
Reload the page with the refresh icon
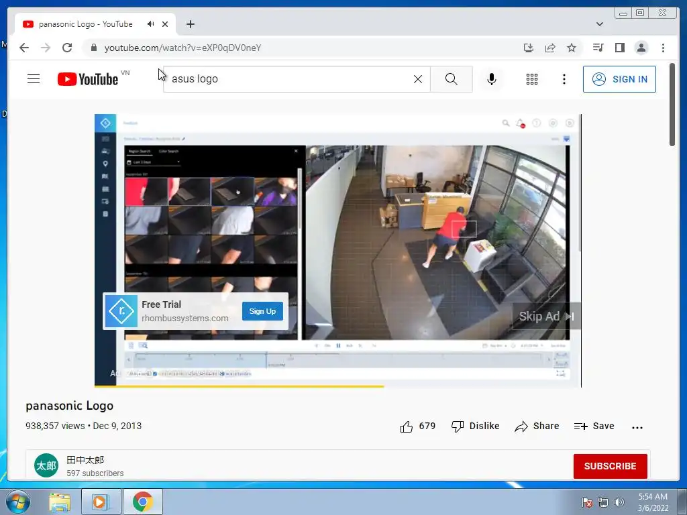coord(67,48)
